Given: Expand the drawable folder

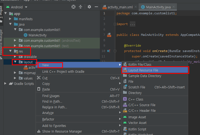Looking at the screenshot, I should pos(15,57).
